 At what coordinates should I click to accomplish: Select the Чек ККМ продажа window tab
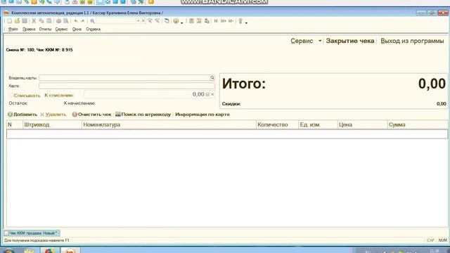coord(32,233)
